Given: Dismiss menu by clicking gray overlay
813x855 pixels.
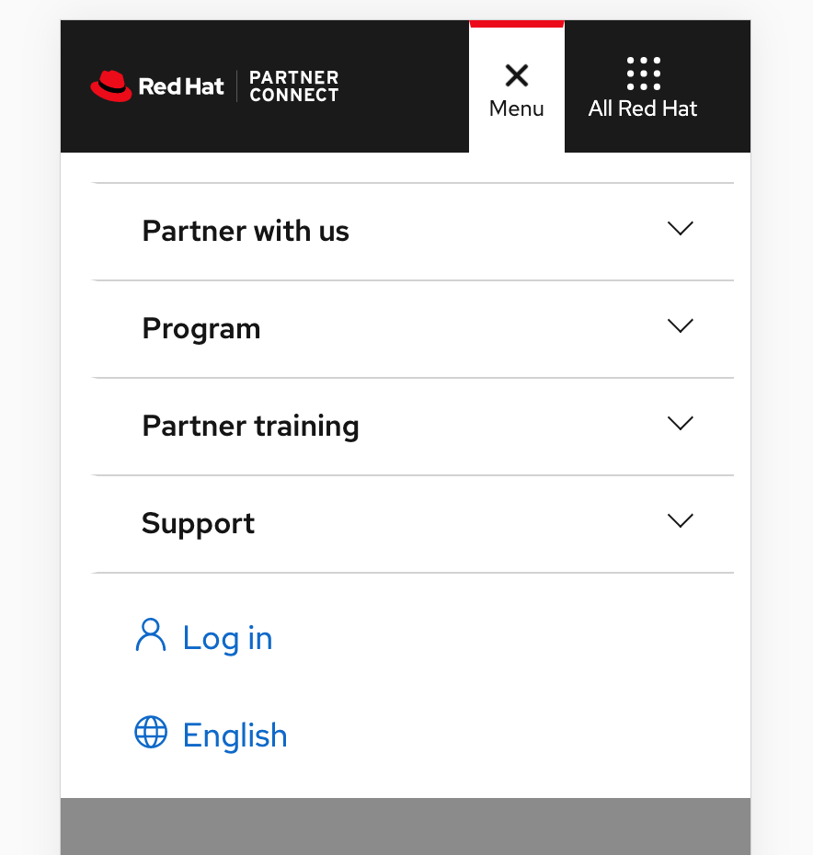Looking at the screenshot, I should click(406, 826).
